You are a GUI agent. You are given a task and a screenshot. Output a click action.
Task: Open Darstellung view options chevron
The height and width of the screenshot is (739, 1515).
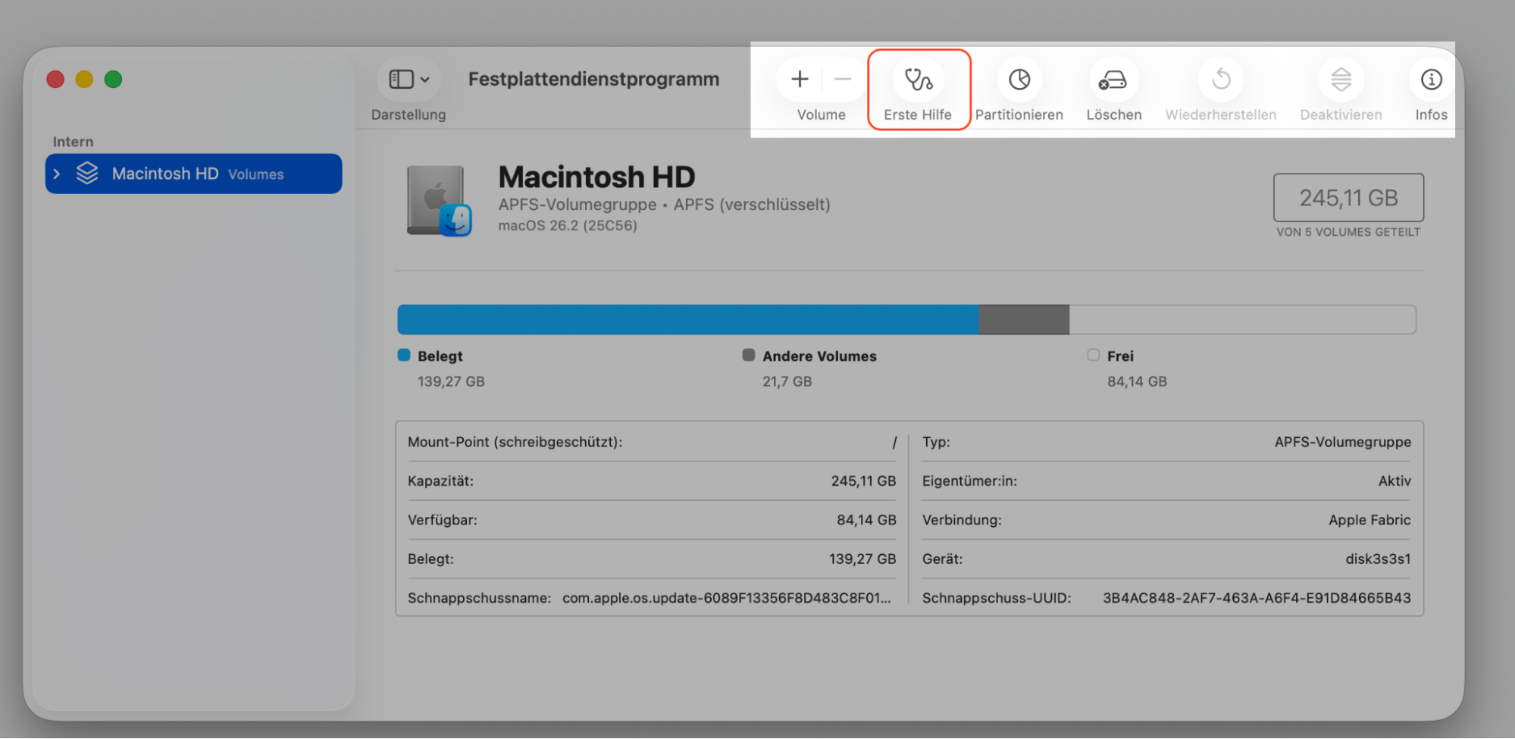click(425, 80)
